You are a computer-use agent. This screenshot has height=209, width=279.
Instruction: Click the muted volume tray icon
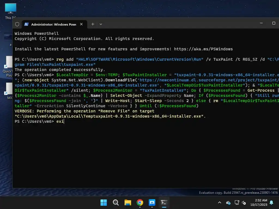coord(244,202)
